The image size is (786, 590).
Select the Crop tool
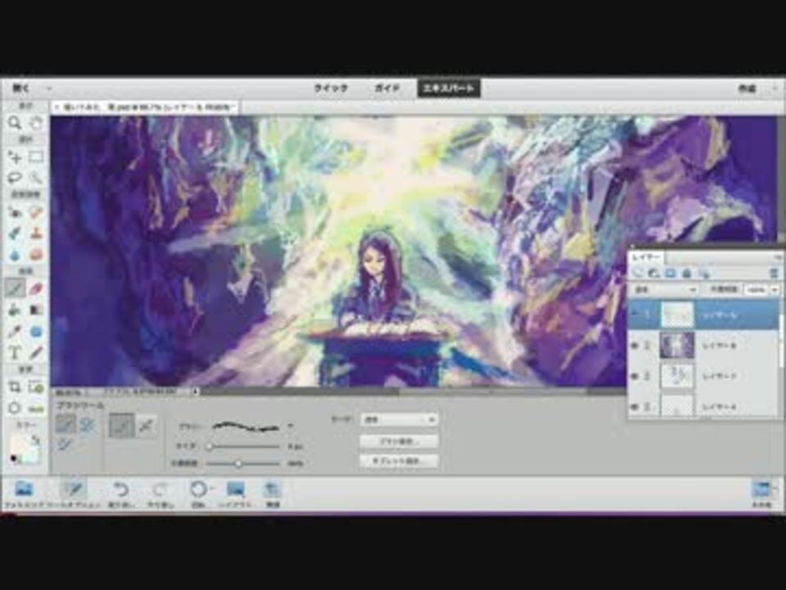click(15, 387)
